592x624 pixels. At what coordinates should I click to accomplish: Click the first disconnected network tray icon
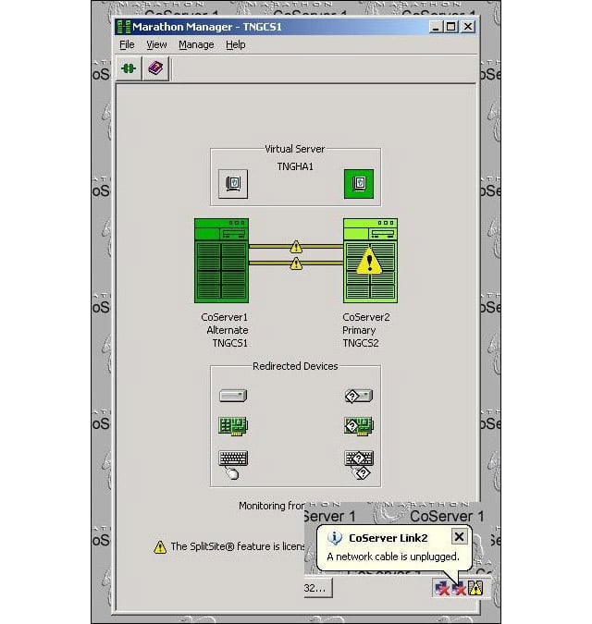click(x=442, y=588)
